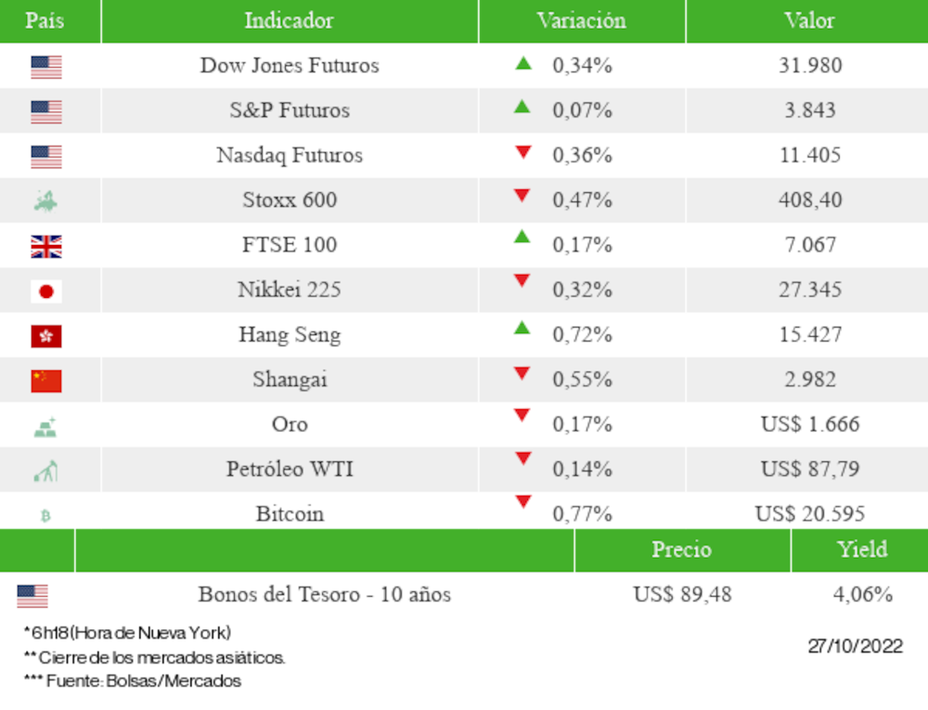The height and width of the screenshot is (710, 928).
Task: Click the US flag beside Dow Jones Futuros
Action: tap(45, 67)
